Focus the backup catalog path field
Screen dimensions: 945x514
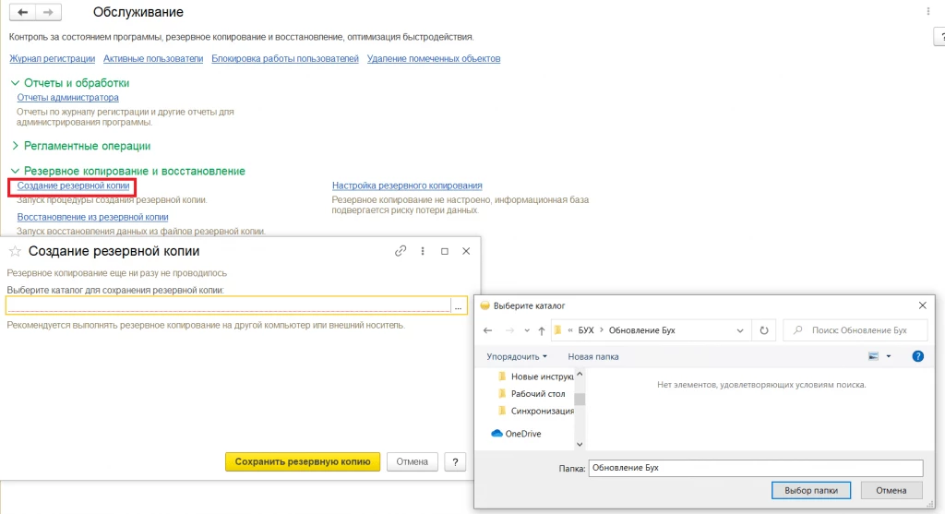pos(229,306)
